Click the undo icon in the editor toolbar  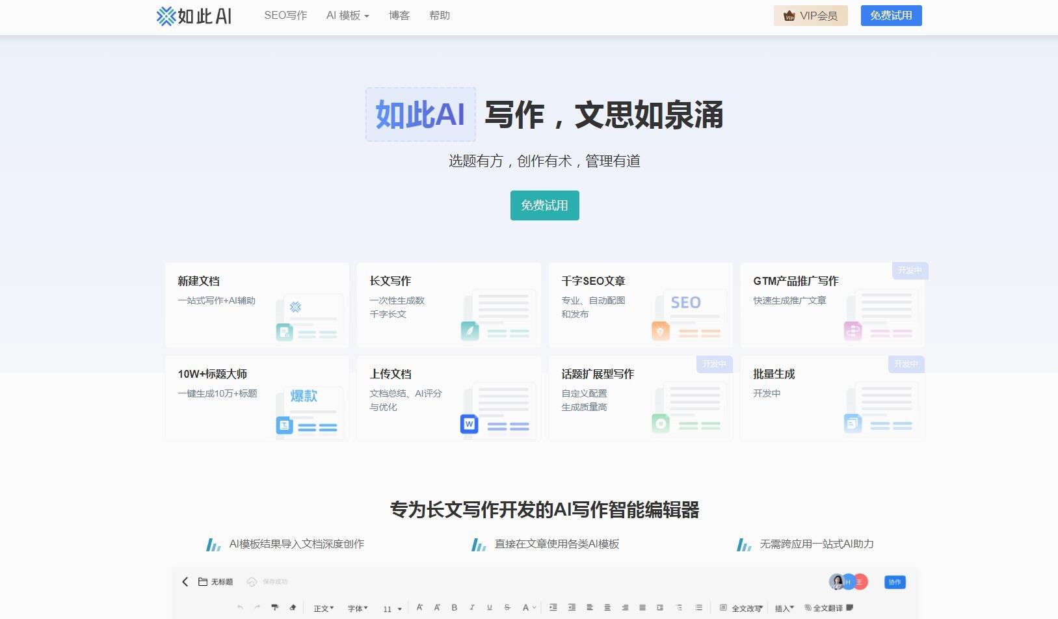tap(241, 607)
